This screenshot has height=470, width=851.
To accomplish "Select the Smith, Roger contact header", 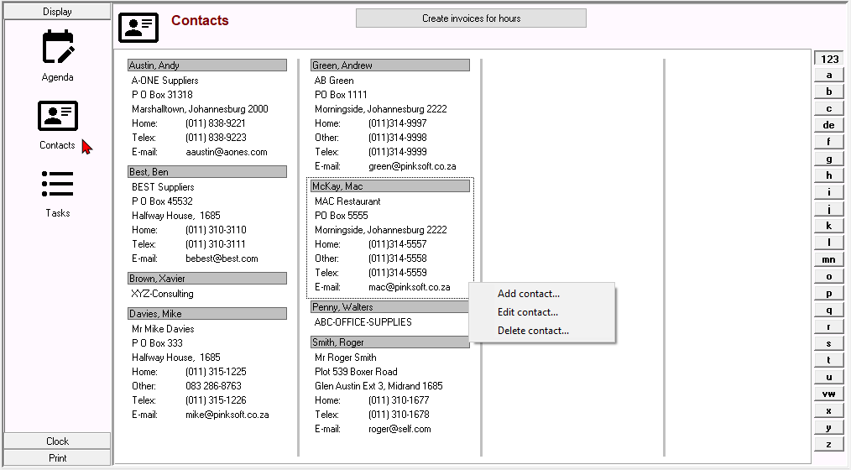I will (x=390, y=342).
